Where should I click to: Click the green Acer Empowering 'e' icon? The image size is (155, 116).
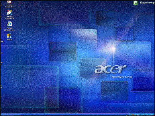[x=135, y=3]
